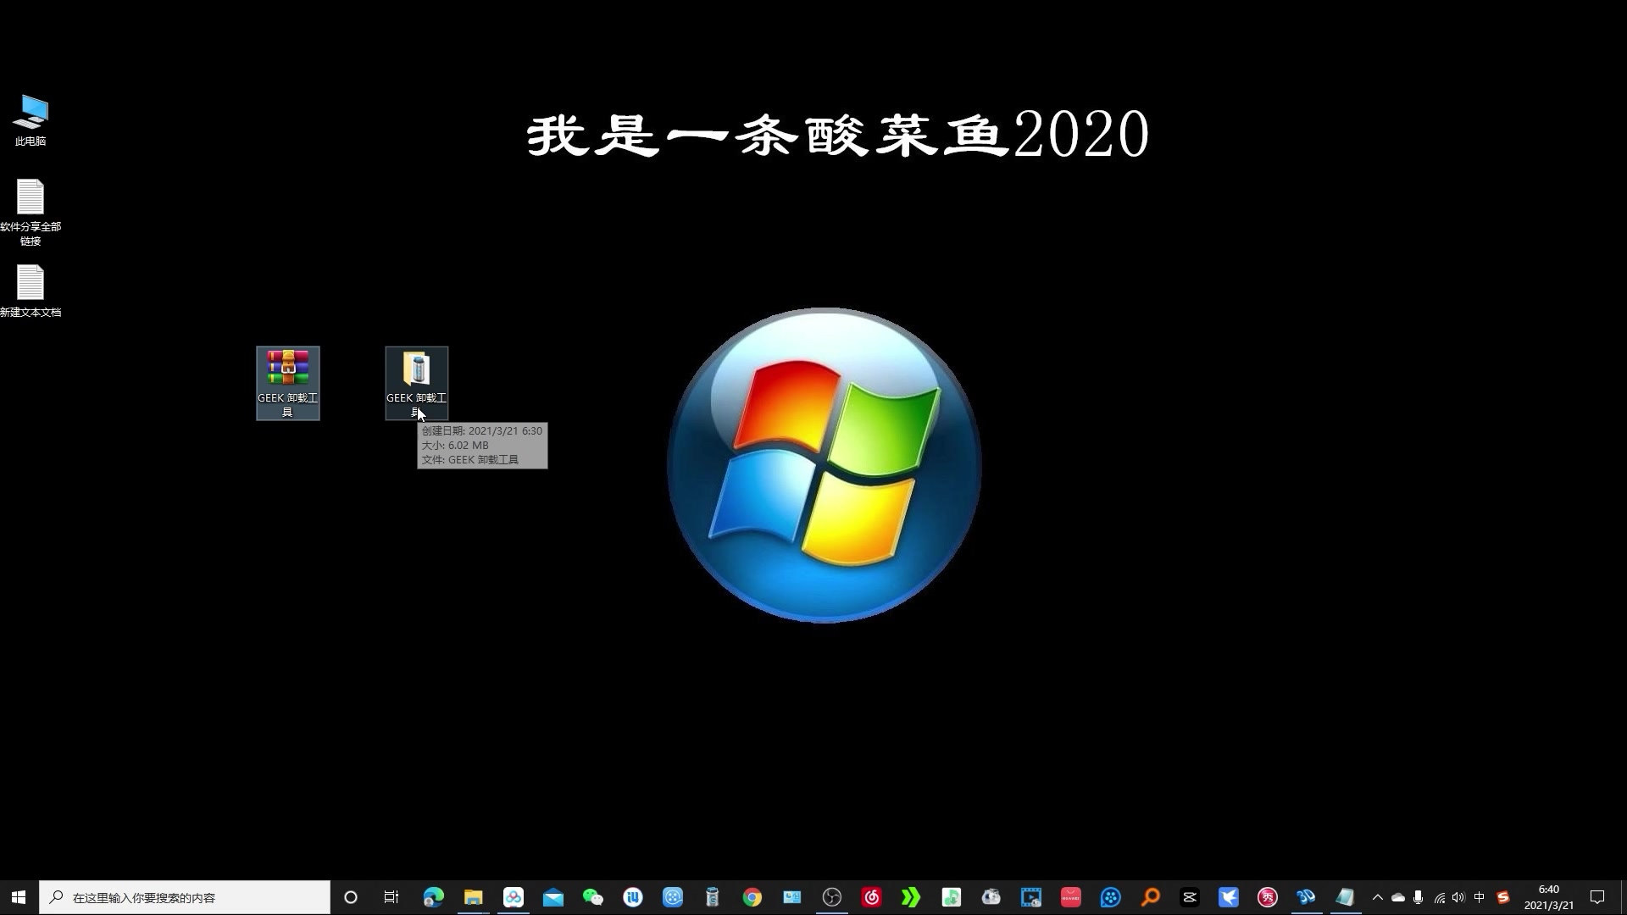This screenshot has width=1627, height=915.
Task: Open the green music-note app icon
Action: (x=952, y=897)
